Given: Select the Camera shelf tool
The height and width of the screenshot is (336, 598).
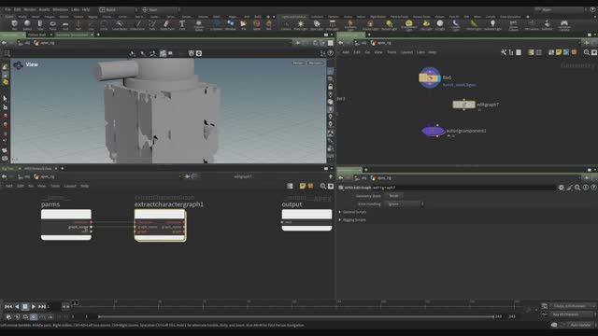Looking at the screenshot, I should (x=286, y=25).
